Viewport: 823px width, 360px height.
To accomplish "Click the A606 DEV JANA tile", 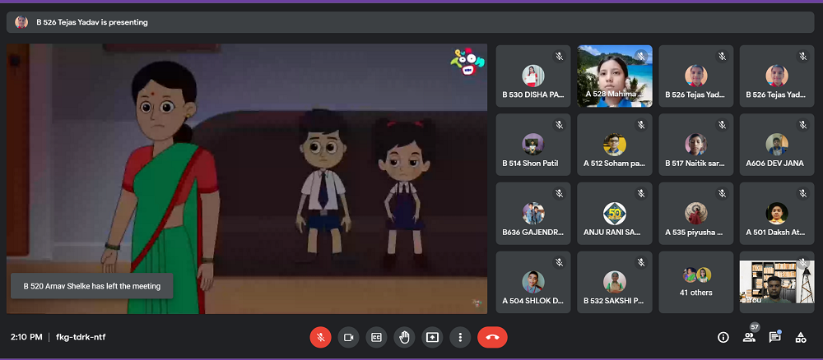I will coord(777,145).
